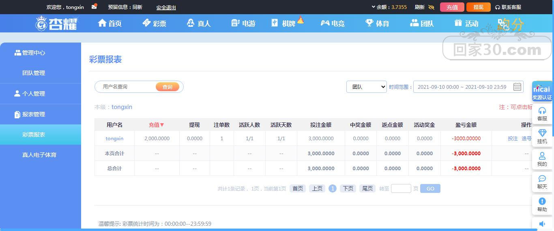The height and width of the screenshot is (231, 554).
Task: Open 团队管理 in the left sidebar
Action: tap(34, 73)
